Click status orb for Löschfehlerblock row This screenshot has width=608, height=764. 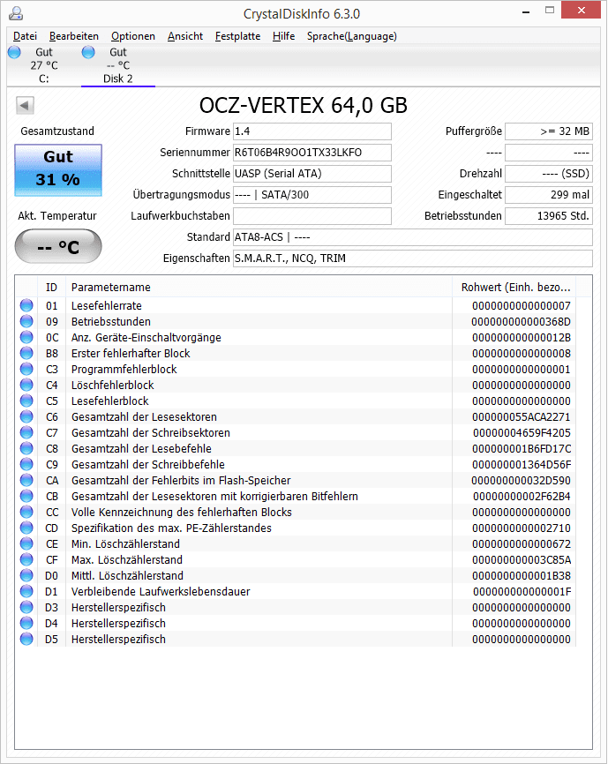(26, 385)
